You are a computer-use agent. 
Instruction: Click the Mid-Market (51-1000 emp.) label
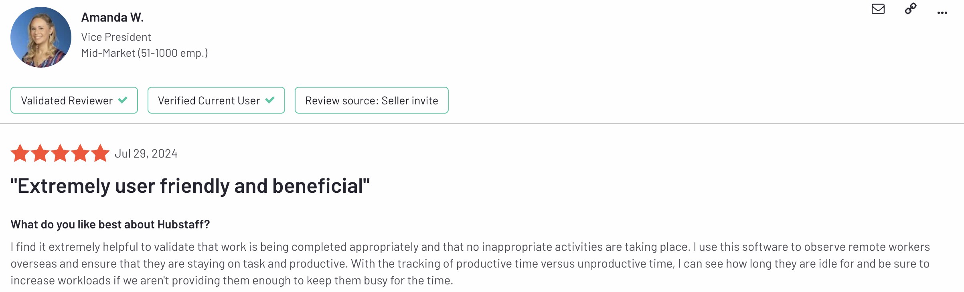[x=144, y=53]
